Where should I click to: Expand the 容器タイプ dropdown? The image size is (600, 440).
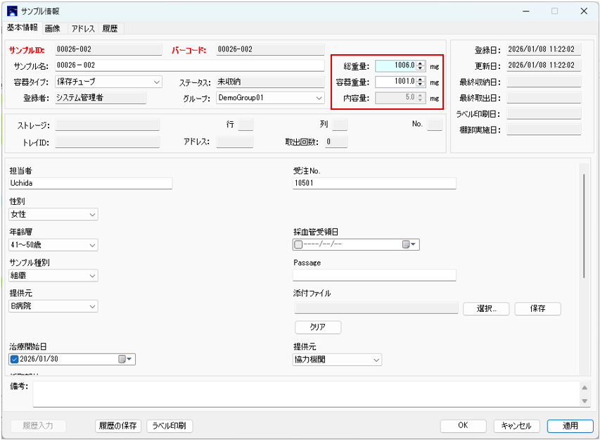pos(157,82)
